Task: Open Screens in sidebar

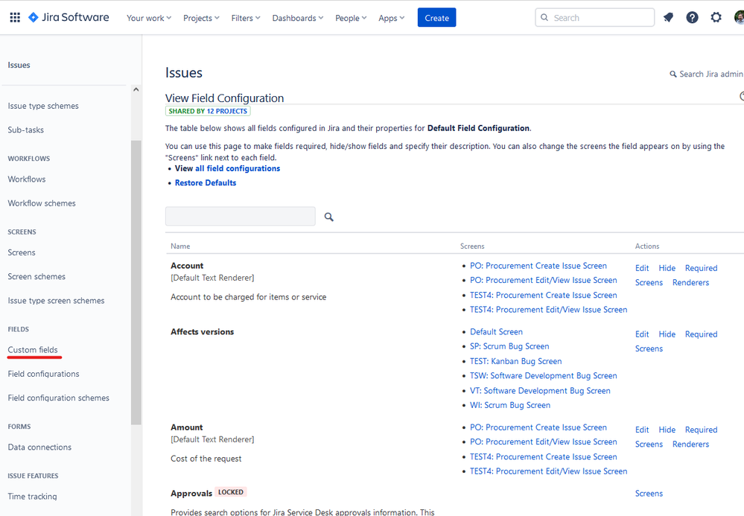Action: coord(22,252)
